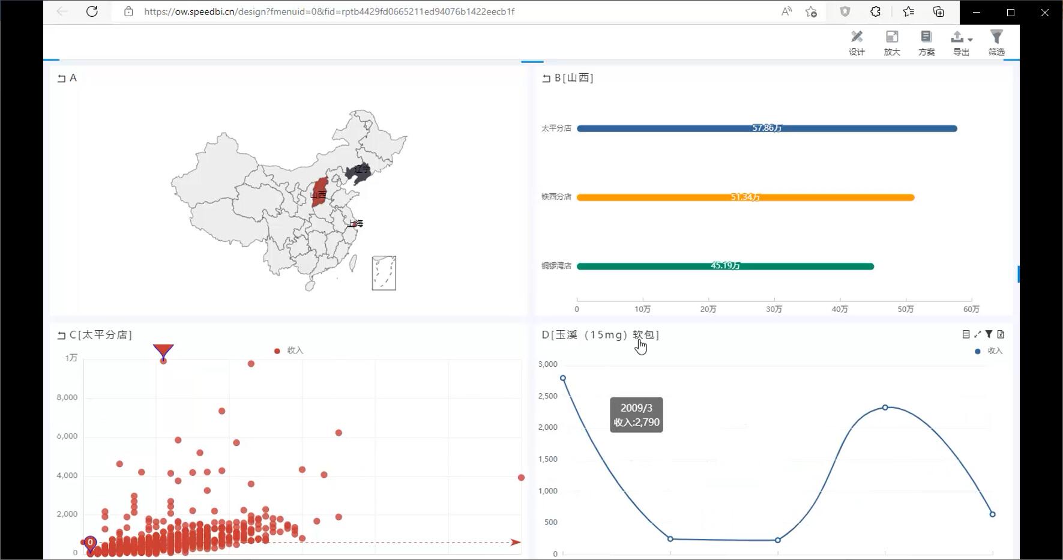Open the 设计 (Design) mode
The height and width of the screenshot is (560, 1063).
click(x=857, y=43)
